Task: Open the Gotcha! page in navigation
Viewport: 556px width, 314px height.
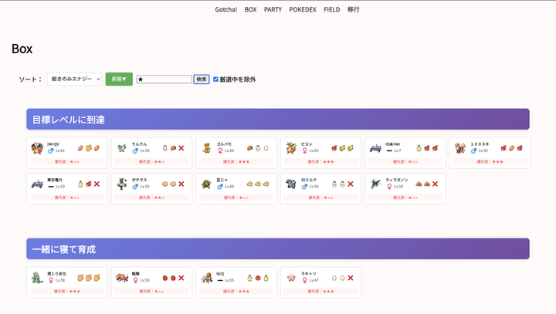Action: coord(225,9)
